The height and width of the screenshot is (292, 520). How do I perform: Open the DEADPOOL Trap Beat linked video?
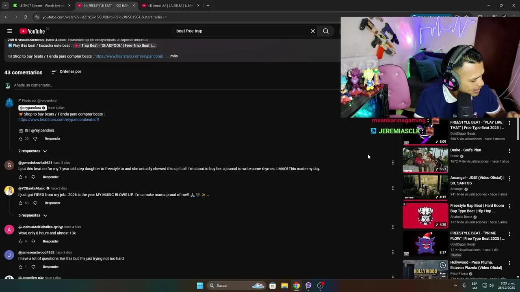point(115,46)
